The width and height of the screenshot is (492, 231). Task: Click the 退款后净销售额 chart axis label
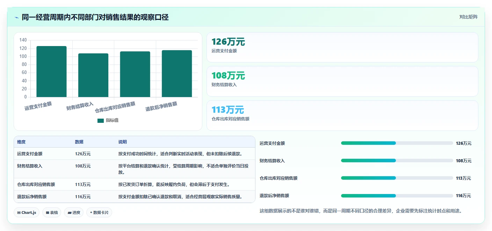[x=161, y=106]
